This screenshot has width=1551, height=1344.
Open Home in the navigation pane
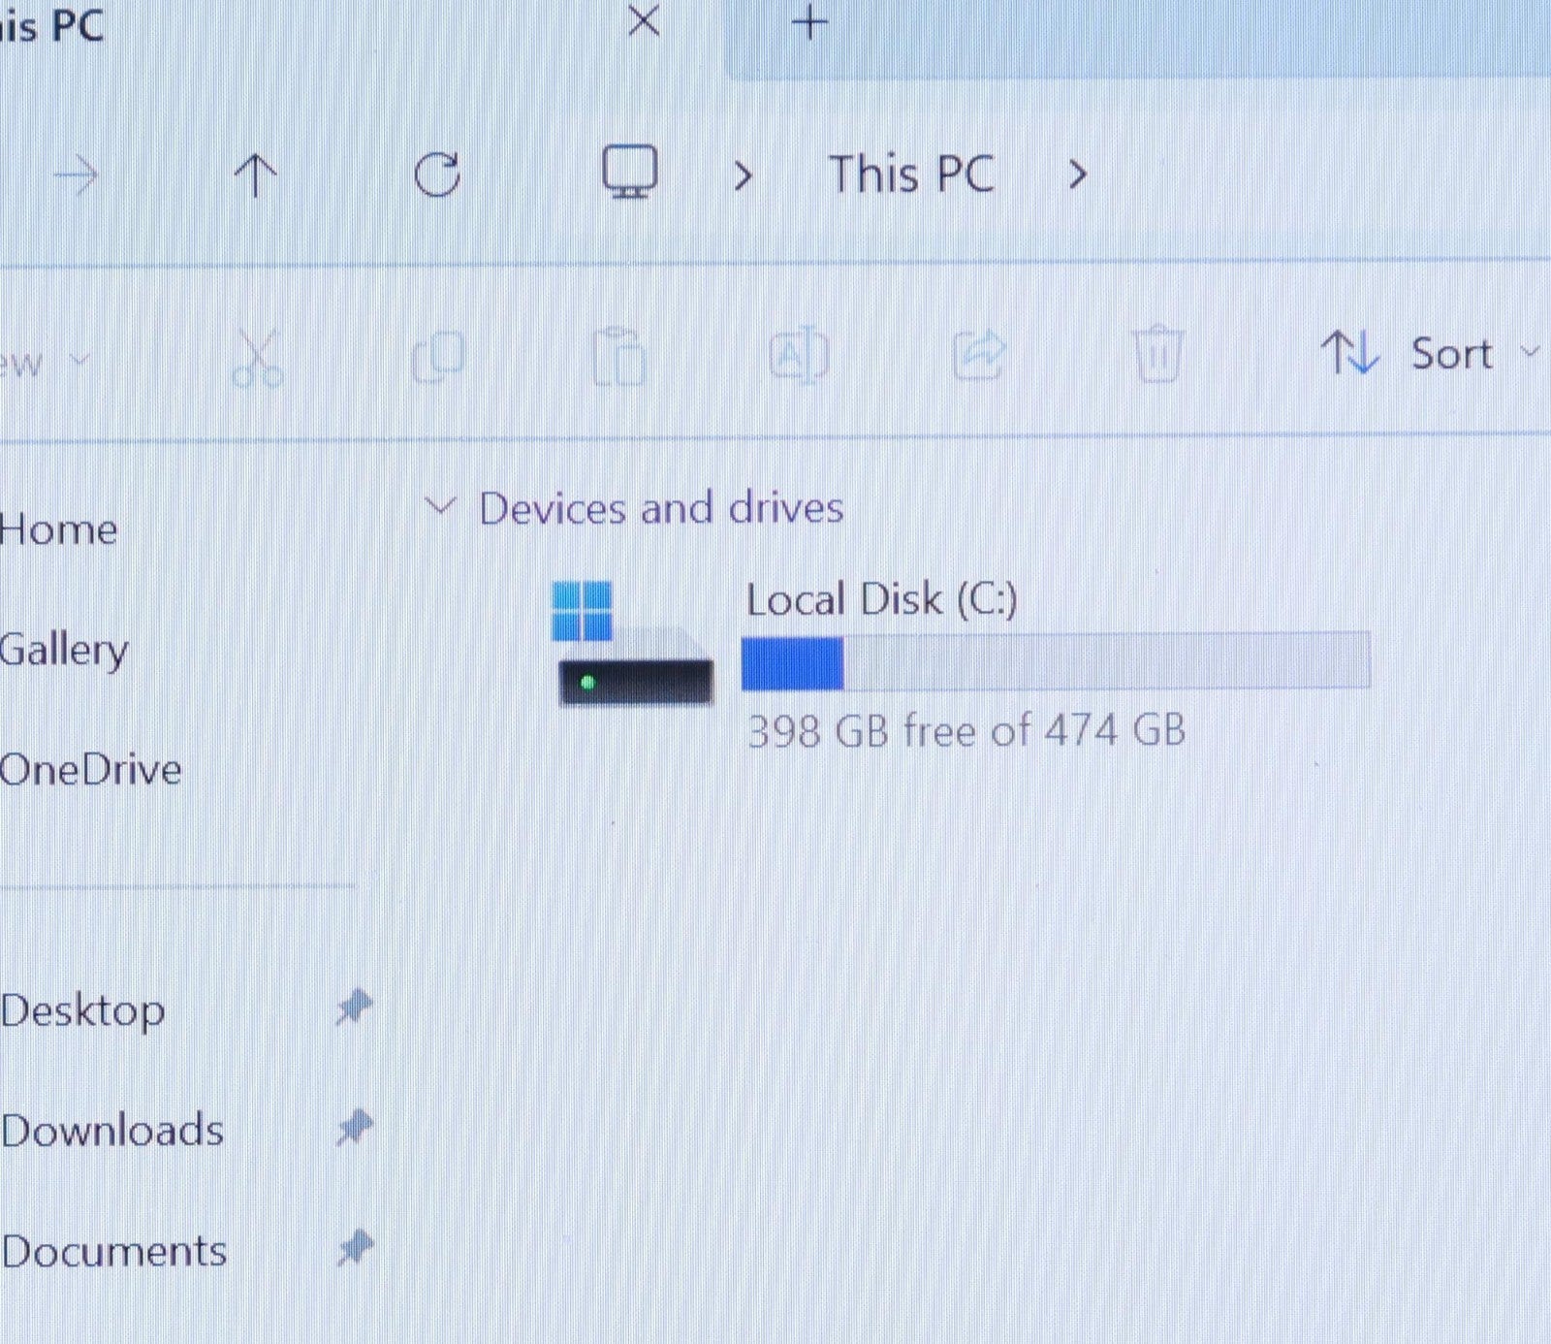[58, 529]
